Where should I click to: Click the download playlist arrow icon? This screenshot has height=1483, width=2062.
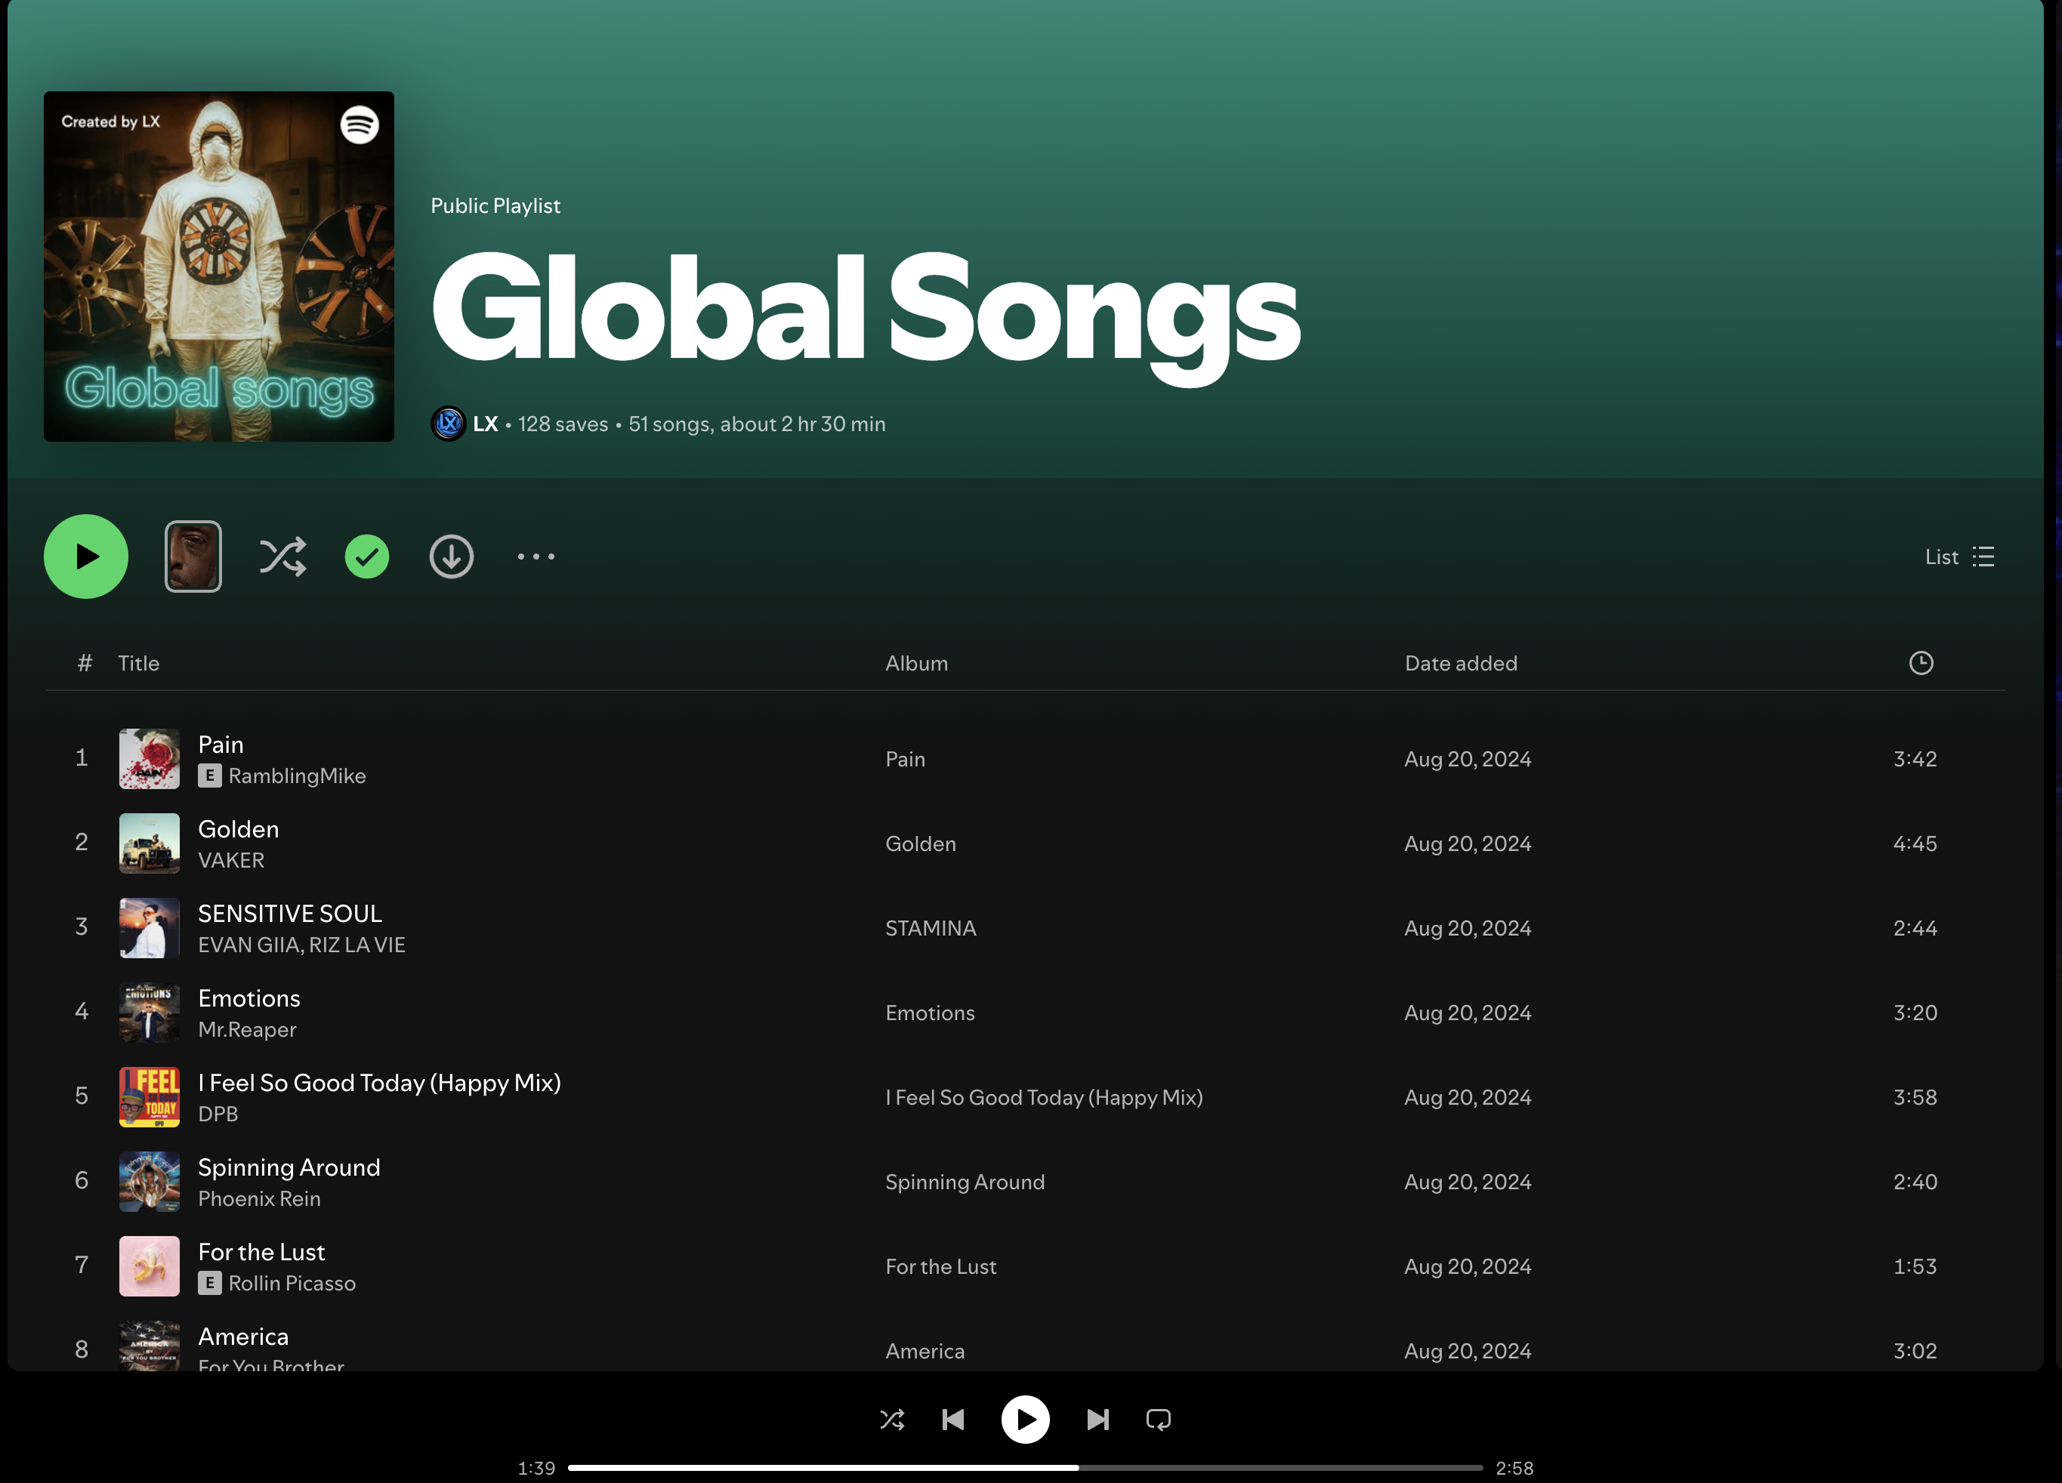(451, 557)
